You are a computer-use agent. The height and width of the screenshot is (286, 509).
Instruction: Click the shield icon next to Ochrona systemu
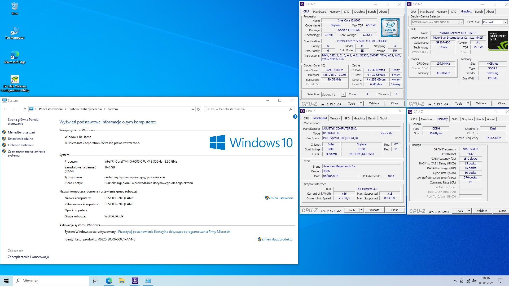click(4, 145)
